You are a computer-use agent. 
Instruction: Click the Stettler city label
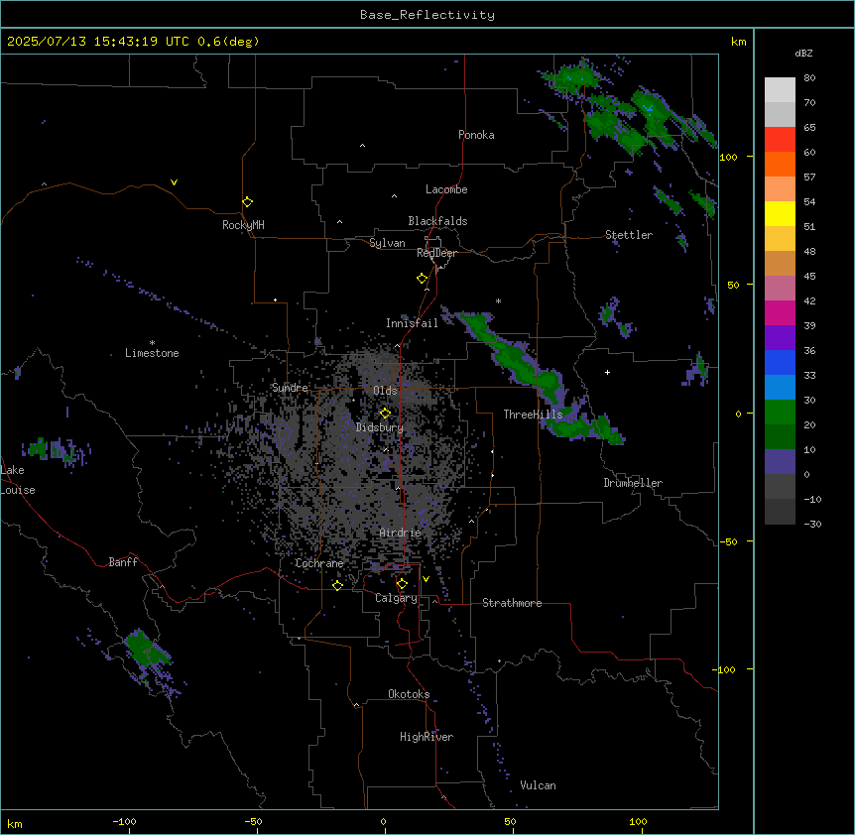629,235
